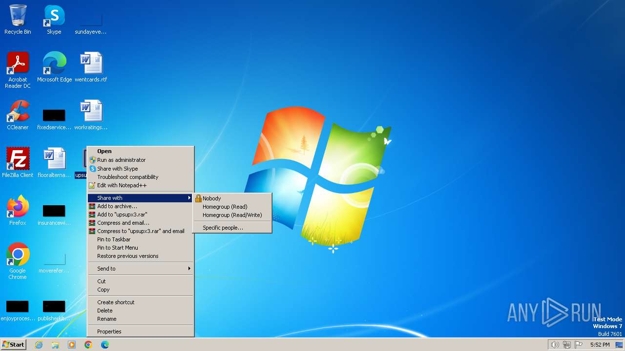Select Homegroup (Read/Write) option
625x351 pixels.
[x=232, y=215]
